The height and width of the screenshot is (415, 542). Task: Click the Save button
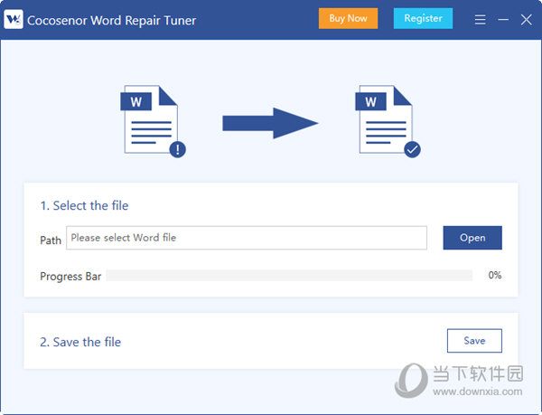[x=474, y=341]
